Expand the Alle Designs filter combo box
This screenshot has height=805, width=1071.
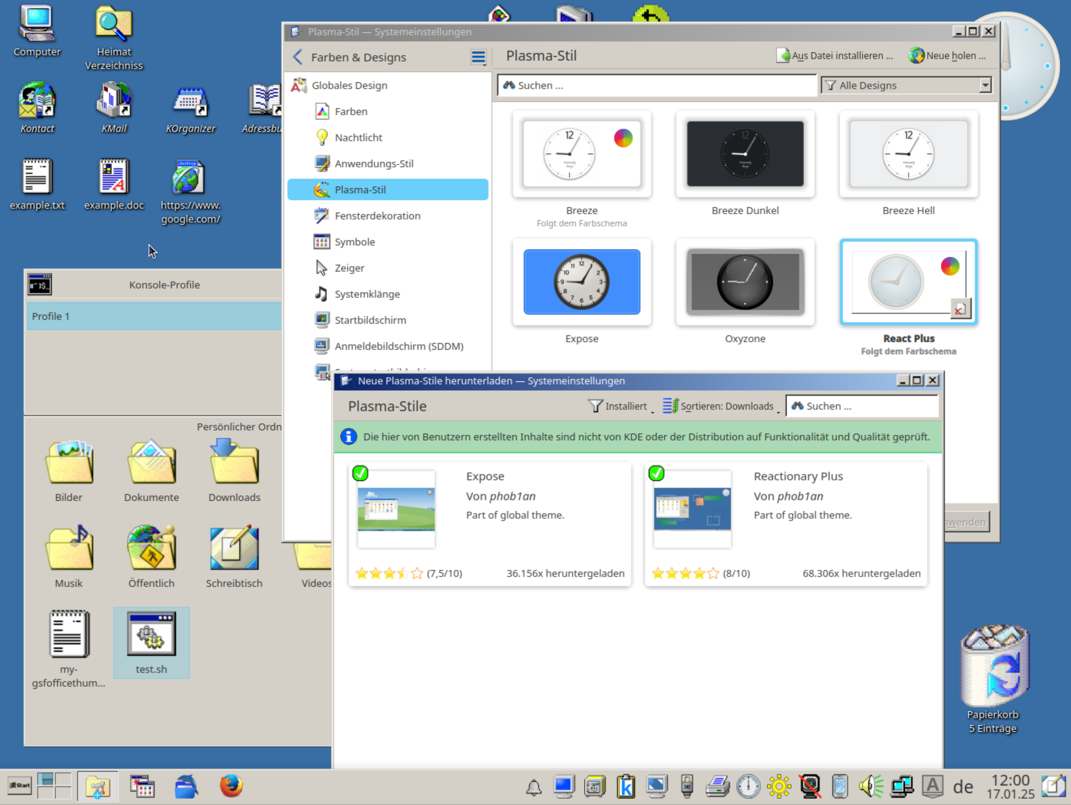click(x=906, y=85)
